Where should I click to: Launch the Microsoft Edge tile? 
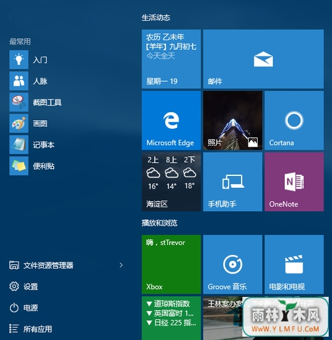(171, 120)
